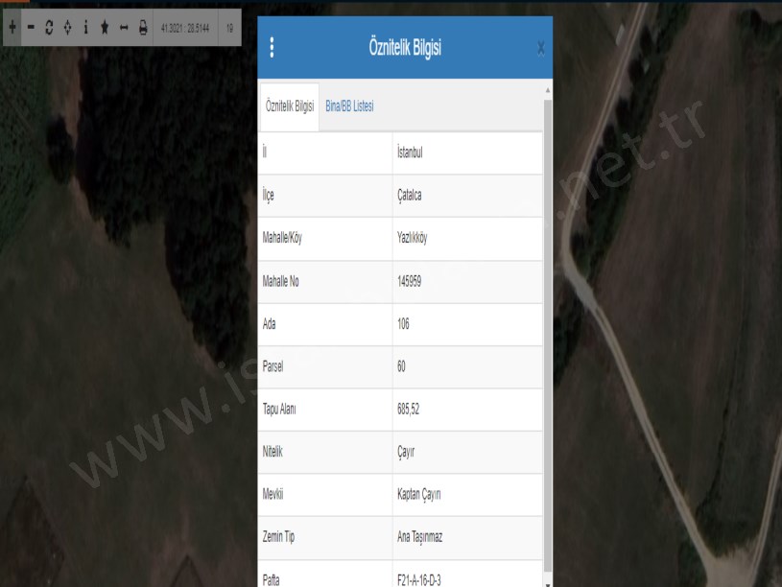This screenshot has width=782, height=587.
Task: Click the print icon
Action: (x=143, y=29)
